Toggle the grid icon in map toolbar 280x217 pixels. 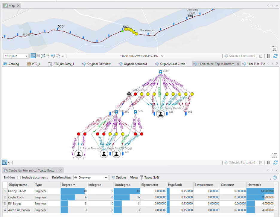pos(38,56)
